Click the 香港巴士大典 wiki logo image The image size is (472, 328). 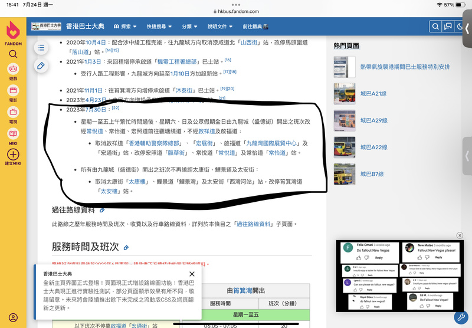click(x=46, y=27)
